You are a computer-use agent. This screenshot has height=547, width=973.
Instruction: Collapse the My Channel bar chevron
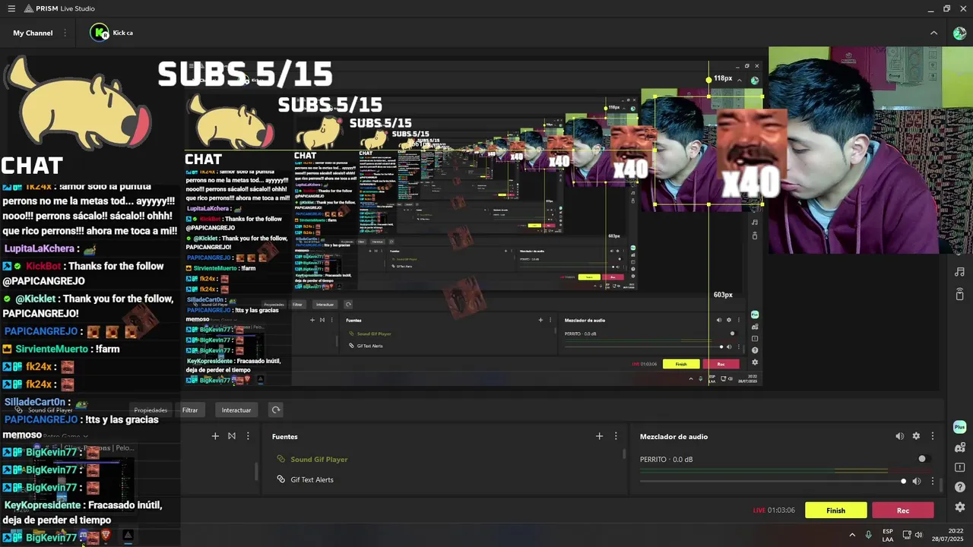933,33
